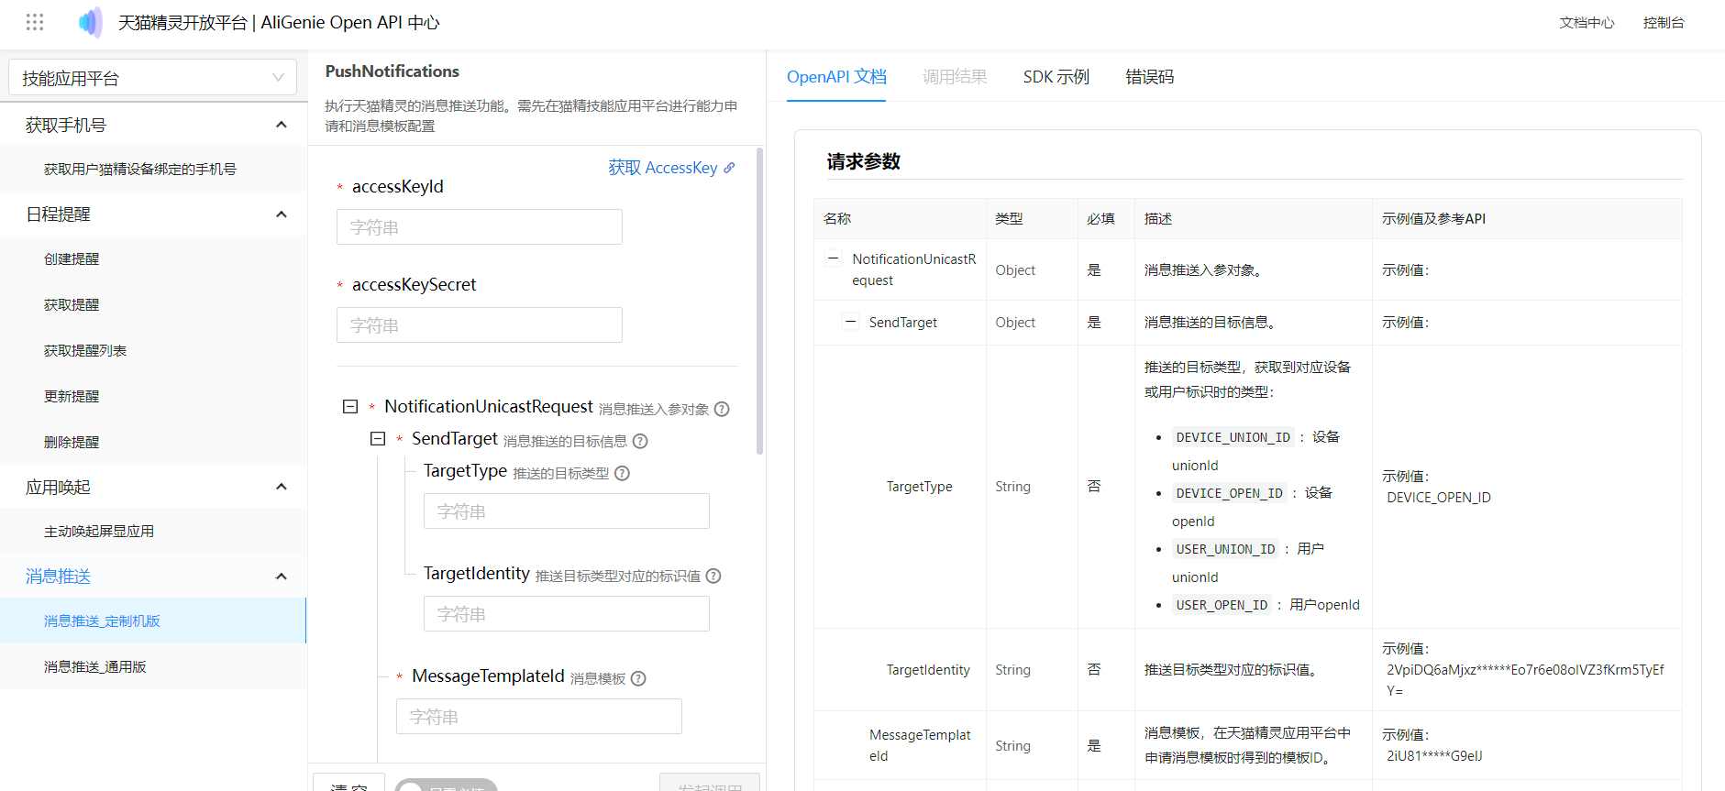Click TargetType example value DEVICE_OPEN_ID
This screenshot has width=1725, height=791.
click(1439, 498)
